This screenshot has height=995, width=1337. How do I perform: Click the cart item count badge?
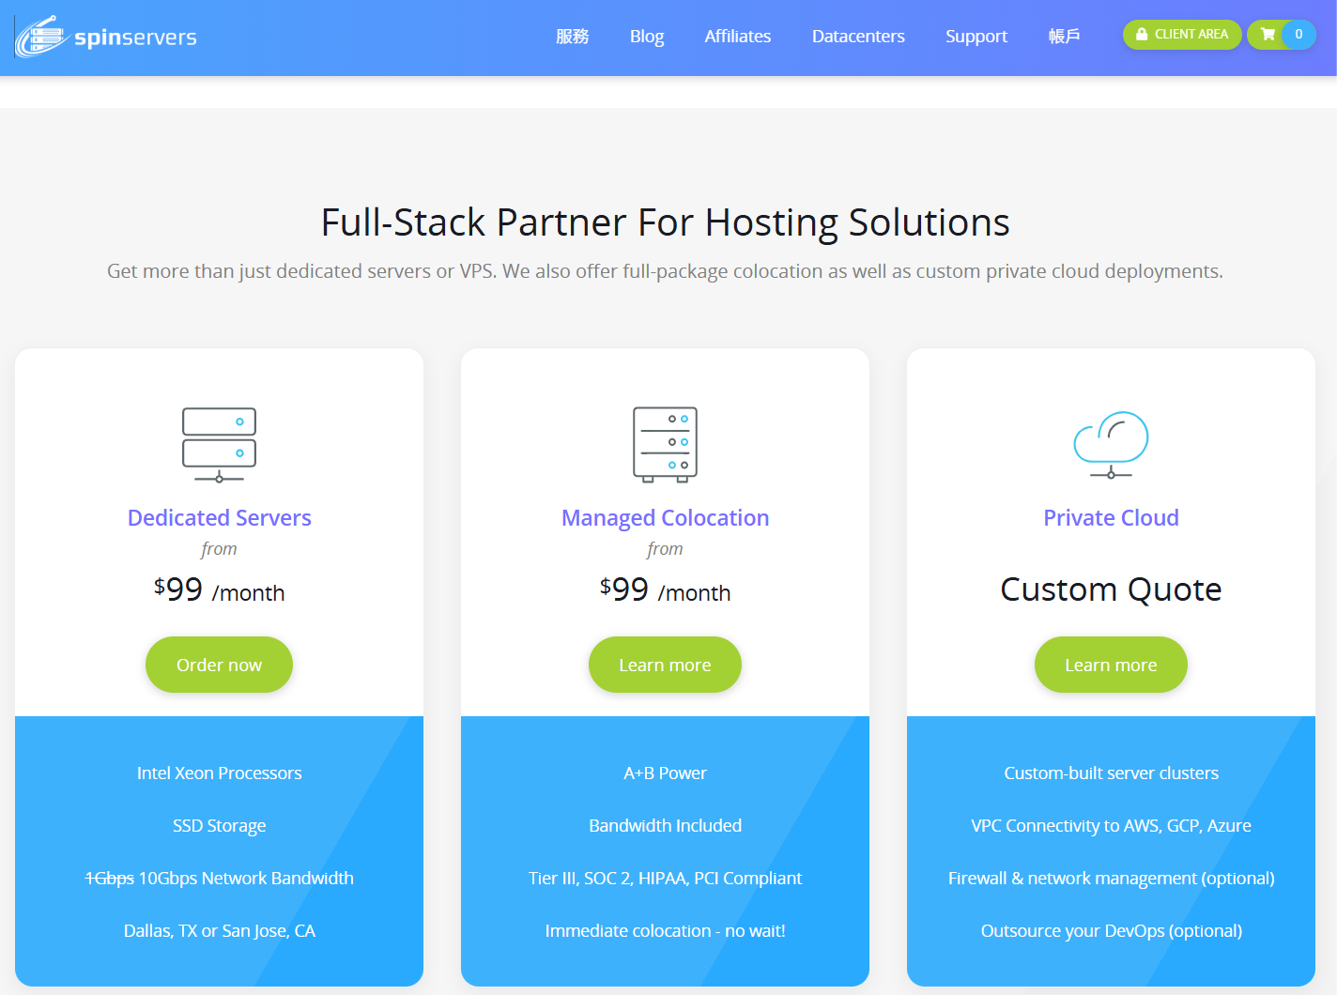pyautogui.click(x=1299, y=35)
